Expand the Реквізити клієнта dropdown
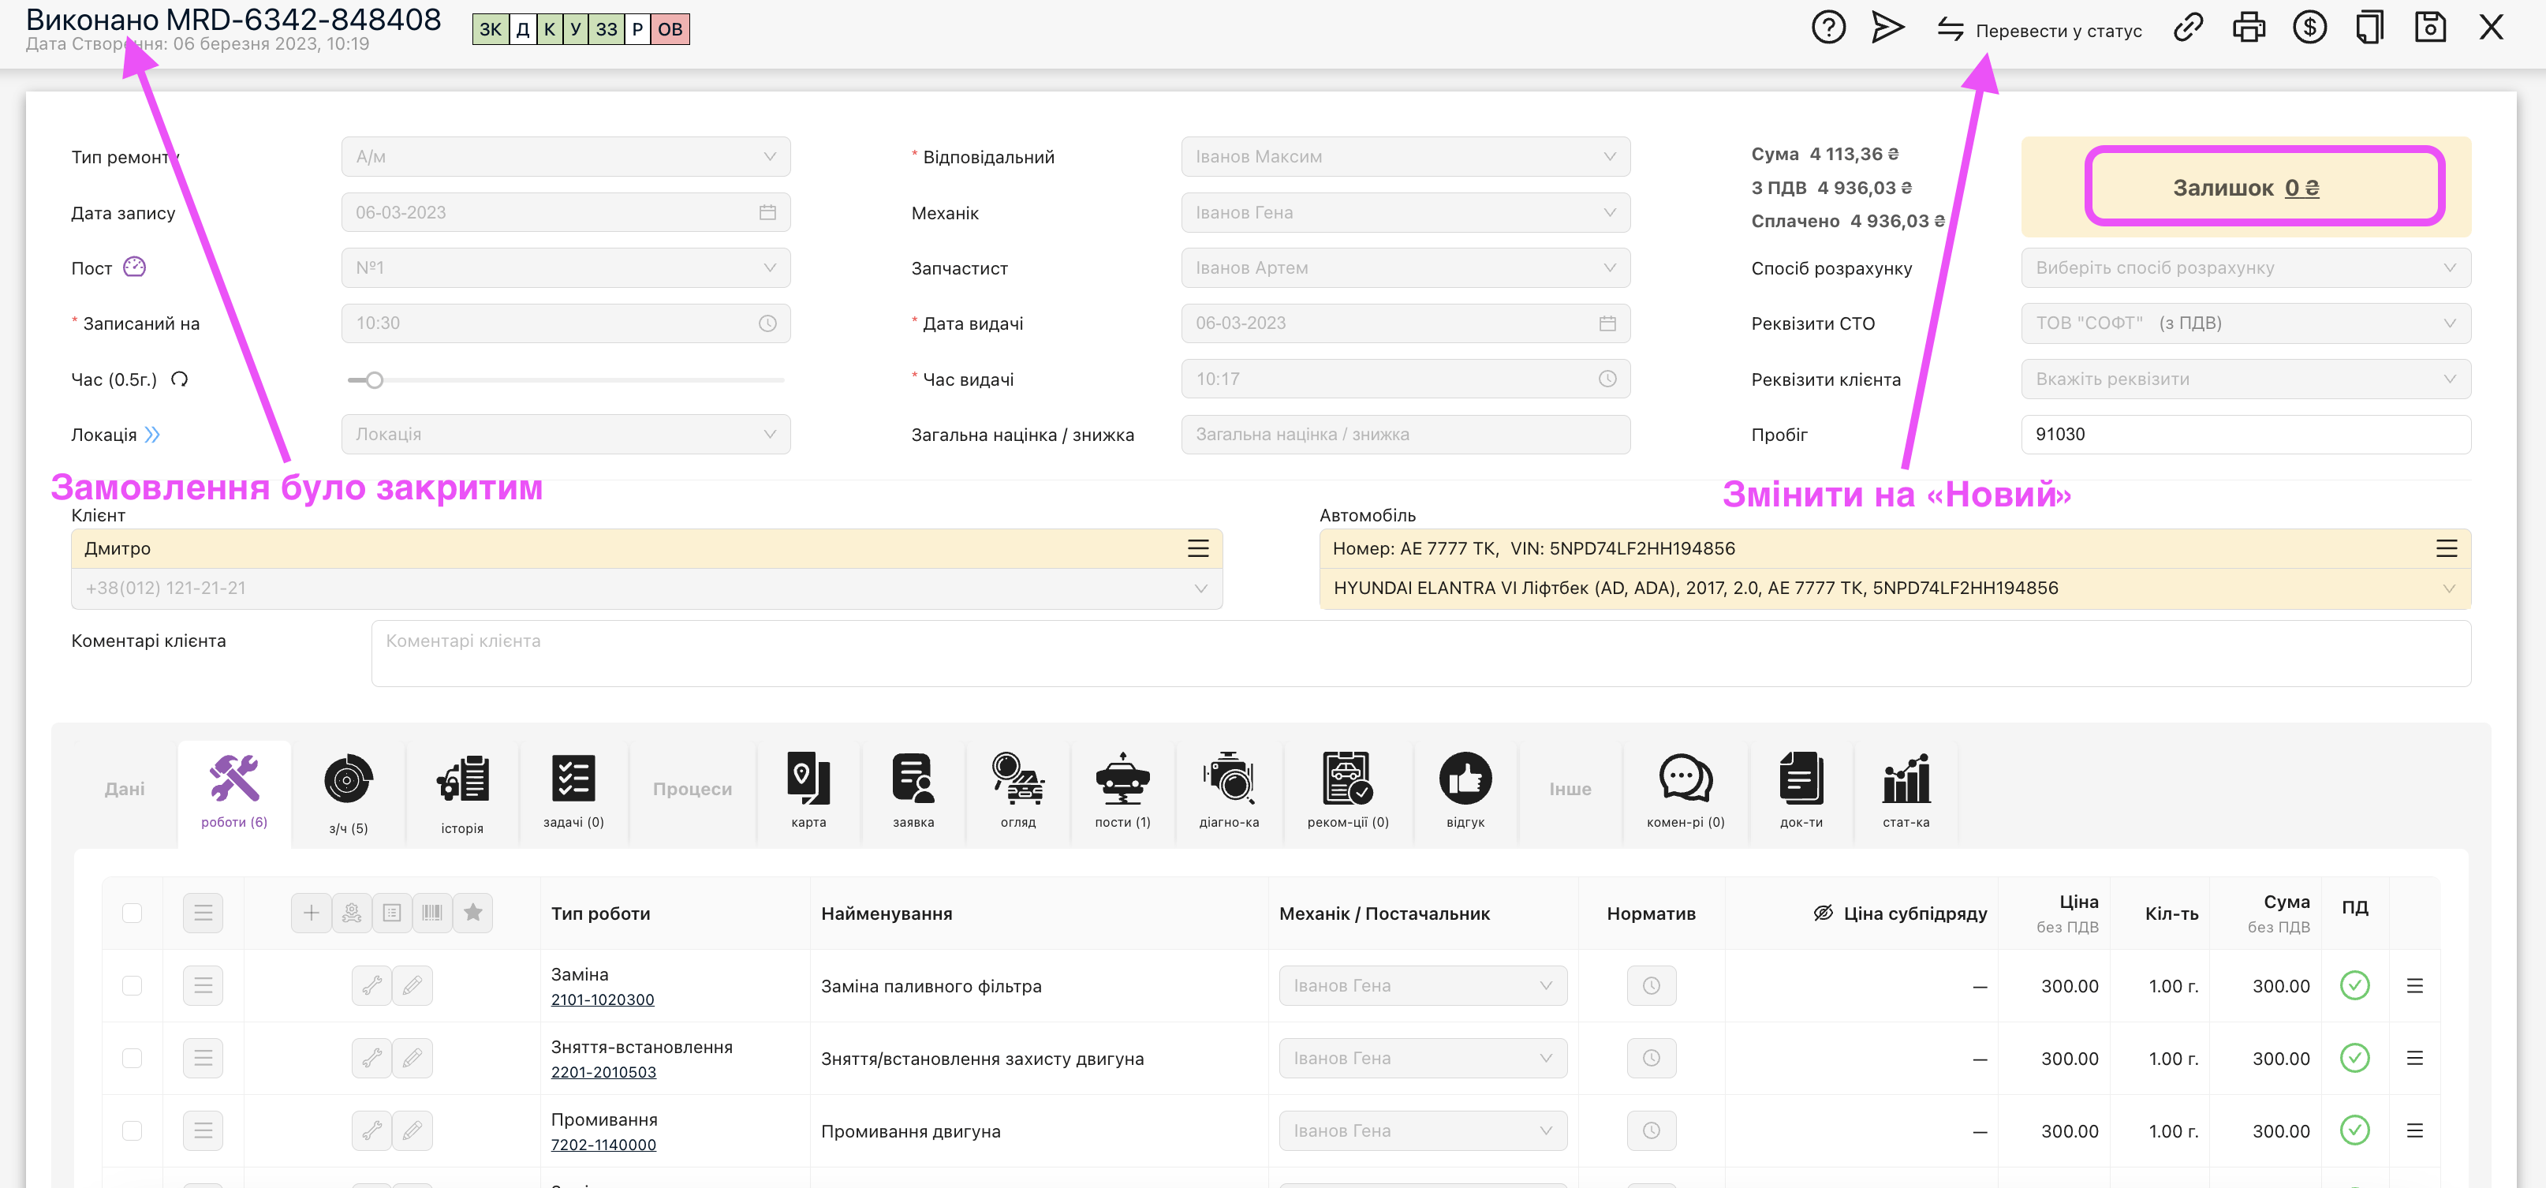Screen dimensions: 2546x1188 [x=2245, y=379]
